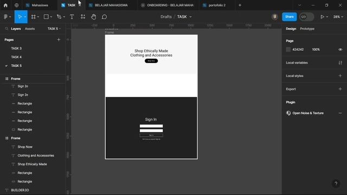This screenshot has width=347, height=195.
Task: Open TASK 5 page list dropdown
Action: point(54,29)
